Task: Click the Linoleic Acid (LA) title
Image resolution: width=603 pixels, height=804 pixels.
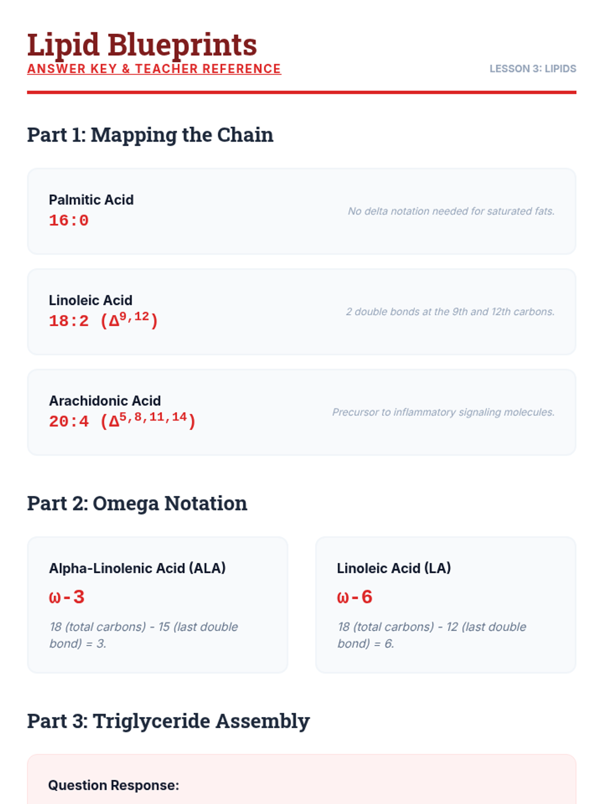Action: [x=393, y=568]
